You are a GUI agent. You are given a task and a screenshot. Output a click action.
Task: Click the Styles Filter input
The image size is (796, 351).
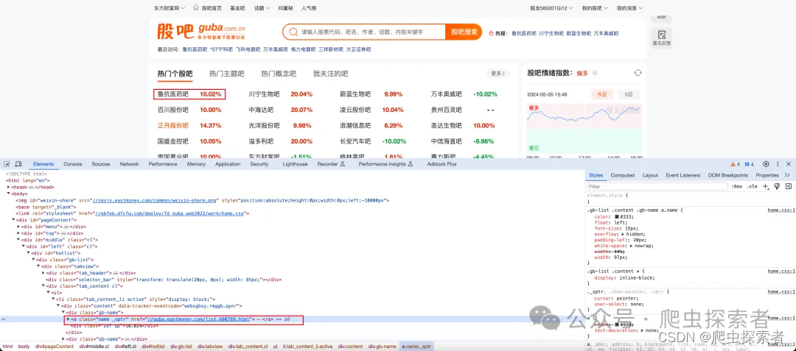(x=657, y=186)
